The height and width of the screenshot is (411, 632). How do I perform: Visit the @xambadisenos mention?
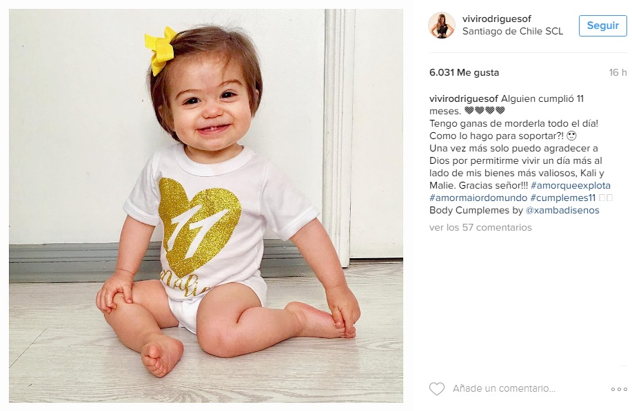[562, 211]
